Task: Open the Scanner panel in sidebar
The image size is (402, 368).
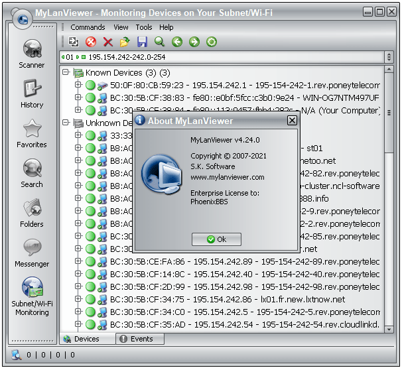Action: [32, 54]
